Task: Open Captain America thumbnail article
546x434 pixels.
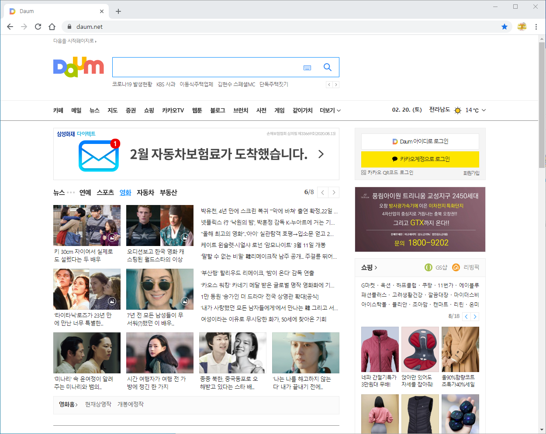Action: tap(160, 226)
